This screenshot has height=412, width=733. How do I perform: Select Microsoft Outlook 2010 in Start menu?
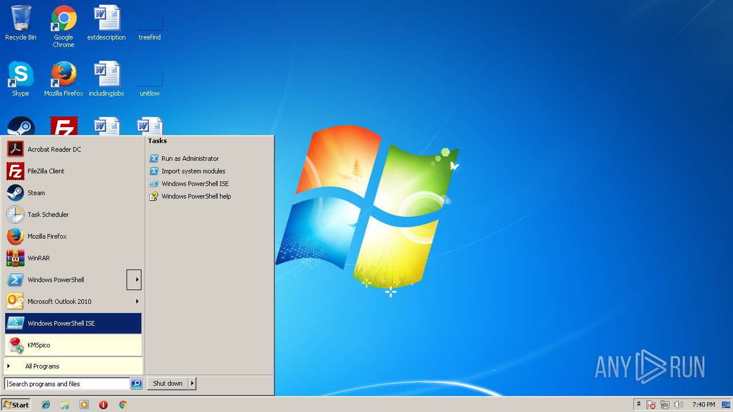point(66,302)
